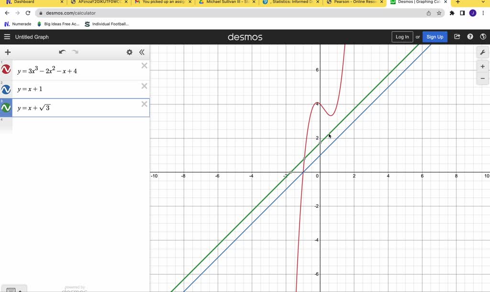
Task: Click the Log In button
Action: pos(402,37)
